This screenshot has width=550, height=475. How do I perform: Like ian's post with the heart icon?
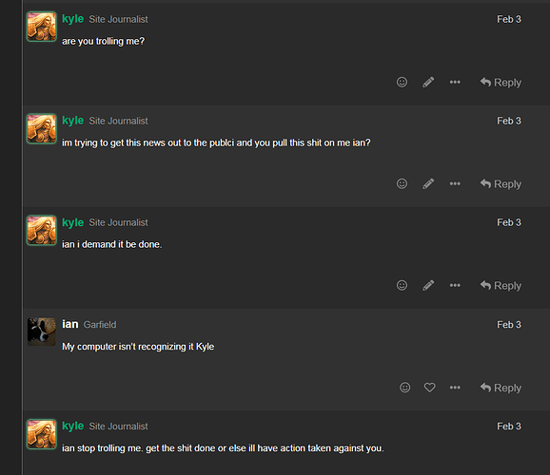[x=430, y=388]
